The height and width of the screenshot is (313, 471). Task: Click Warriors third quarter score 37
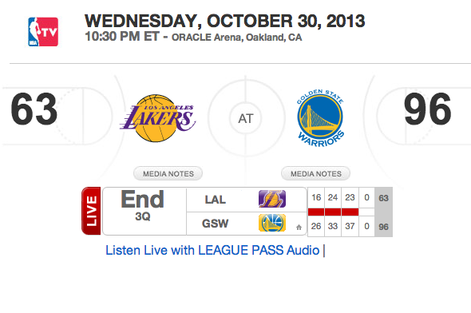350,226
